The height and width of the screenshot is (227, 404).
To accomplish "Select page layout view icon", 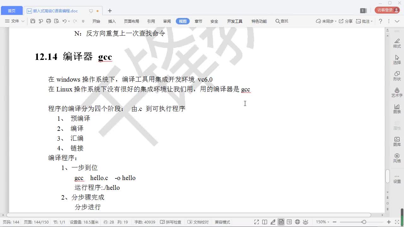I will click(281, 222).
